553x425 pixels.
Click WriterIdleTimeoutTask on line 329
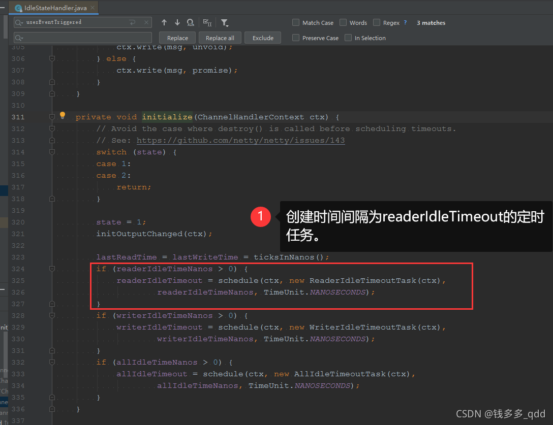(x=363, y=328)
